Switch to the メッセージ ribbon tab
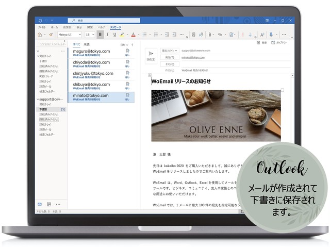This screenshot has width=330, height=247. (115, 27)
